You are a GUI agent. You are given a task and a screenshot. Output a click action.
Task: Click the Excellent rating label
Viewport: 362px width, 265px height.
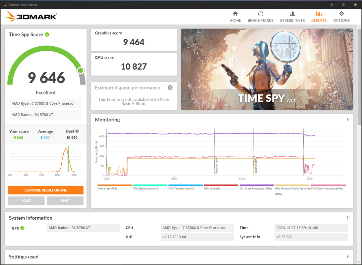click(46, 93)
